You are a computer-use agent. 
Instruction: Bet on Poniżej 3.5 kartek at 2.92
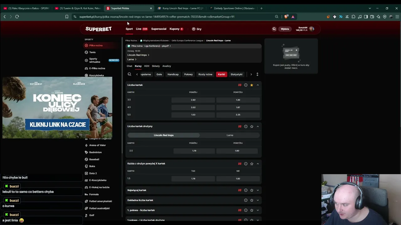point(193,100)
